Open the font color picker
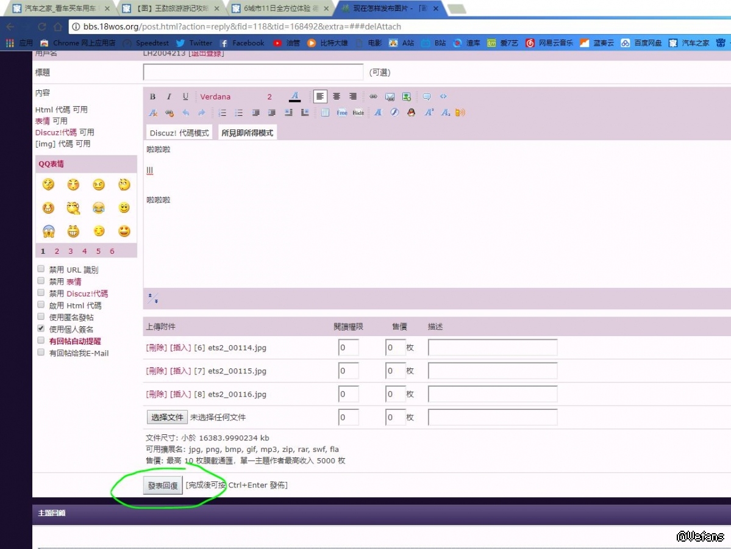731x549 pixels. [295, 97]
